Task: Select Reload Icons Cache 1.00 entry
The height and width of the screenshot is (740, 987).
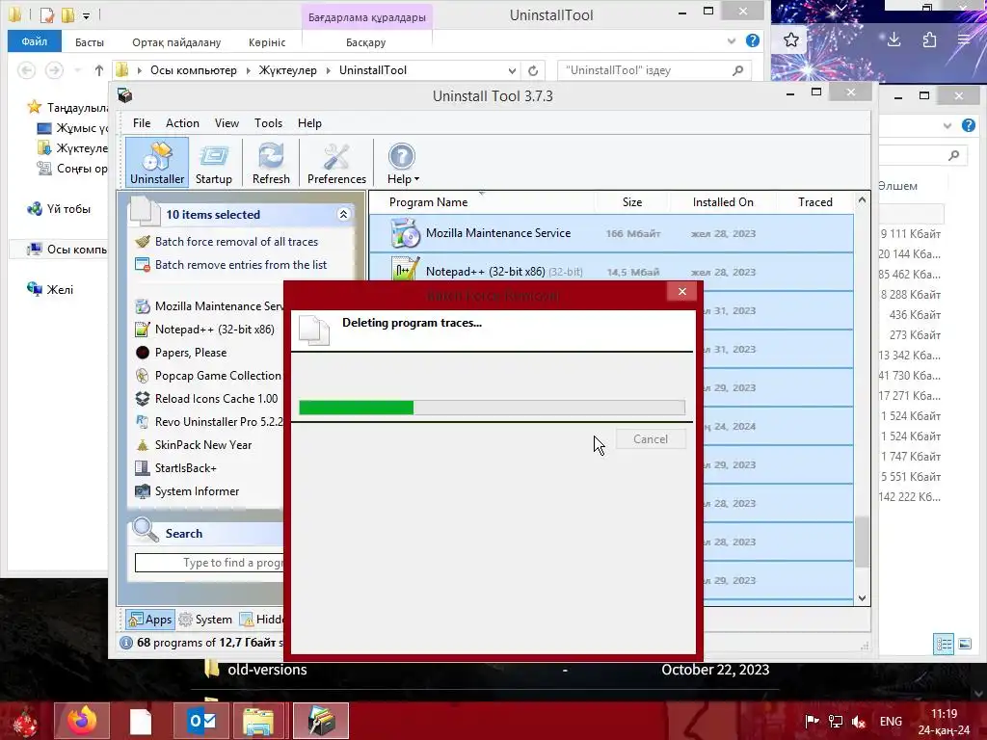Action: coord(207,399)
